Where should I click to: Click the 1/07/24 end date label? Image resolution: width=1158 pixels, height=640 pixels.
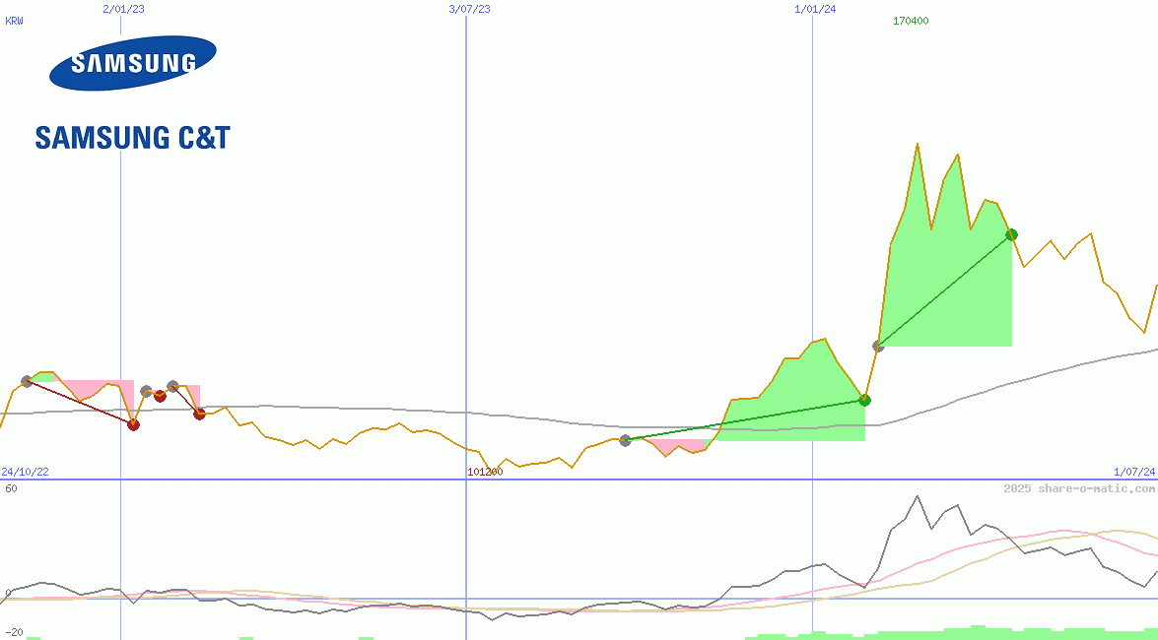tap(1134, 472)
